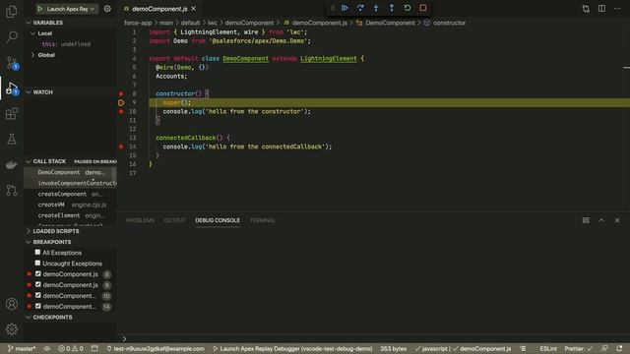
Task: Click into the debug console input prompt
Action: [374, 338]
